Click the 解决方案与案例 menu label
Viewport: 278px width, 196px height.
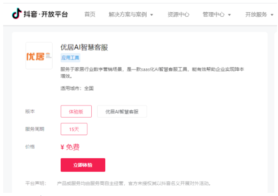click(128, 14)
